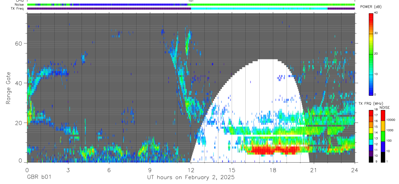
Task: Click the 'UT hours on February 2, 2025' axis title
Action: 191,178
